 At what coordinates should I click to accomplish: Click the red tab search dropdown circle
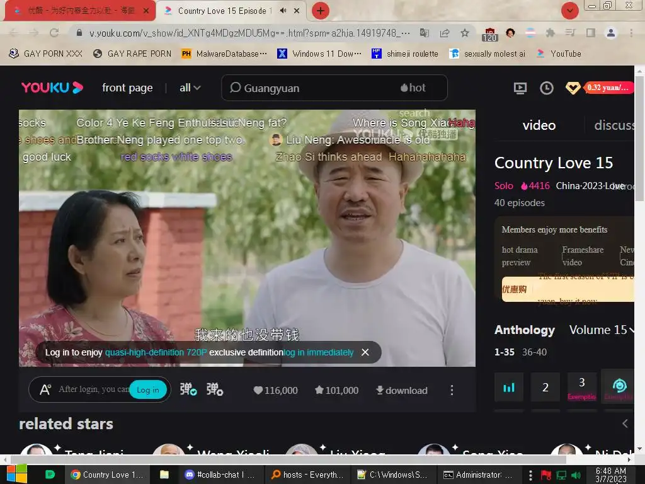click(x=569, y=11)
